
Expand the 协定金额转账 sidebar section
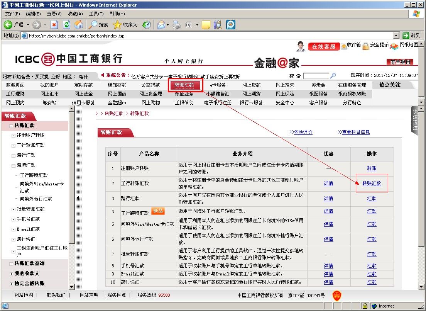click(x=11, y=284)
